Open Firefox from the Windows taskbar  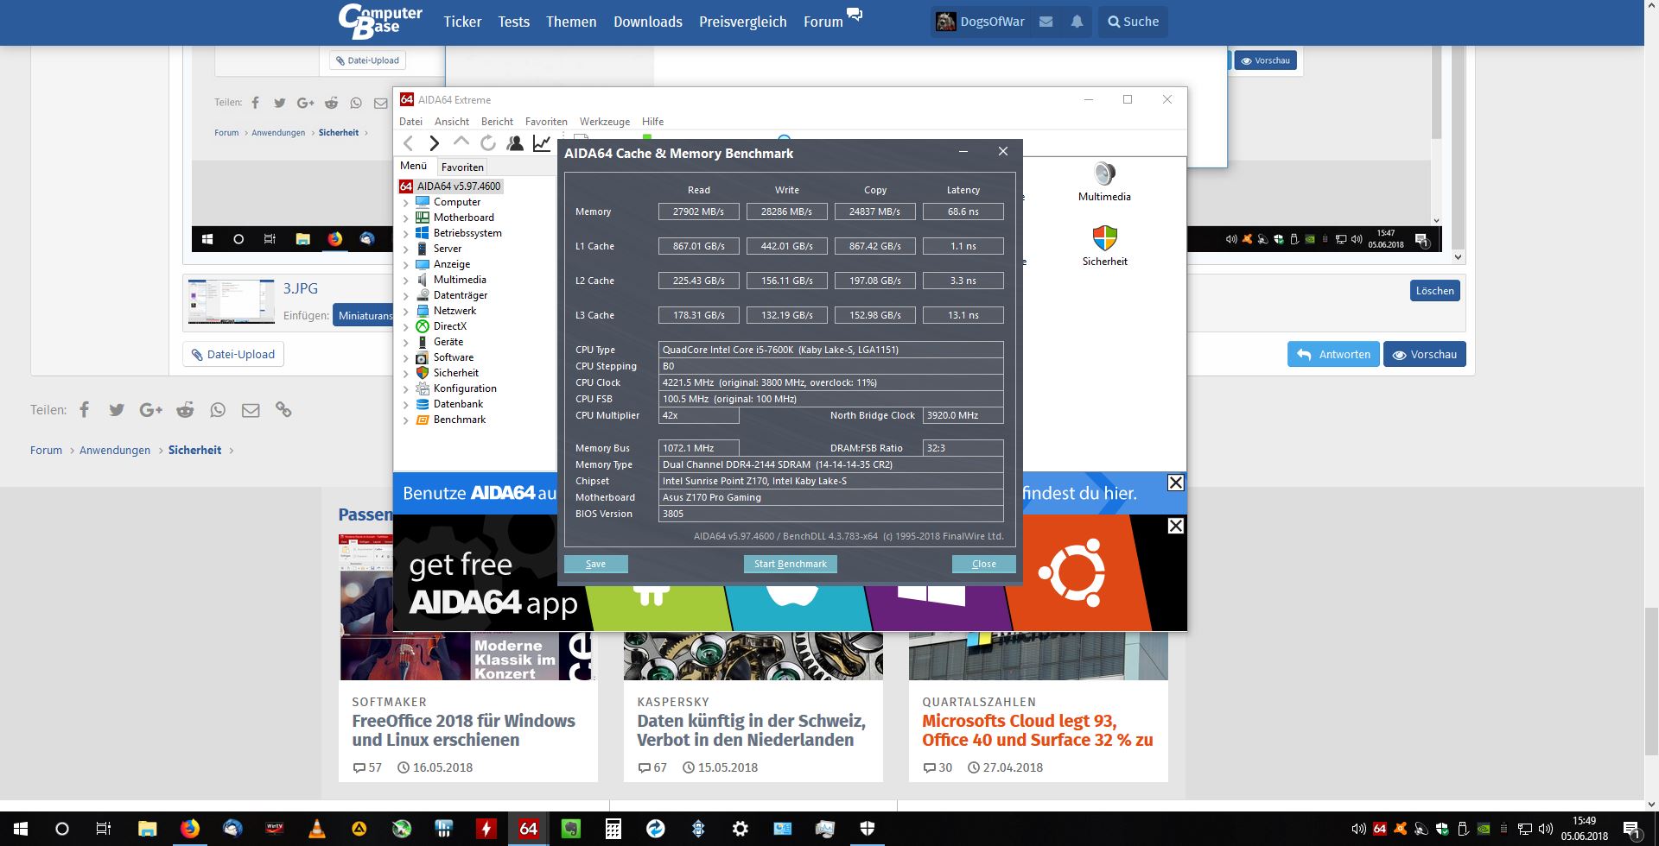190,829
